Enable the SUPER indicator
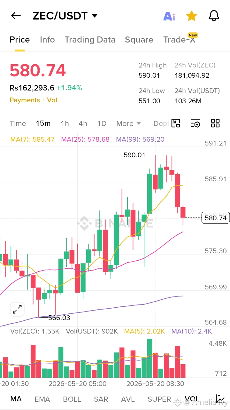This screenshot has height=410, width=230. point(159,399)
